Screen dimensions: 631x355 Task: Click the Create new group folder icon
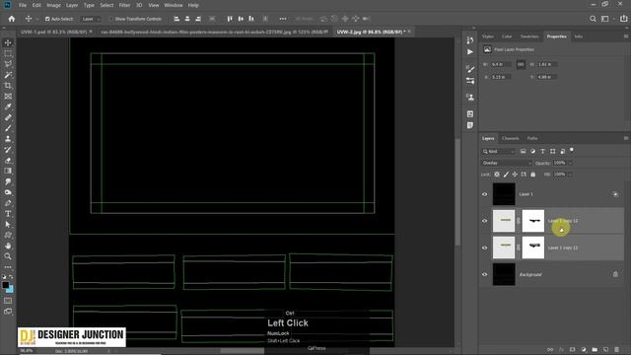[x=595, y=350]
